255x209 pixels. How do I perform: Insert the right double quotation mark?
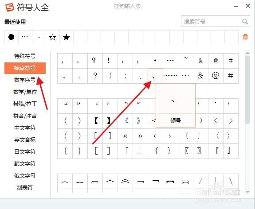pos(80,106)
